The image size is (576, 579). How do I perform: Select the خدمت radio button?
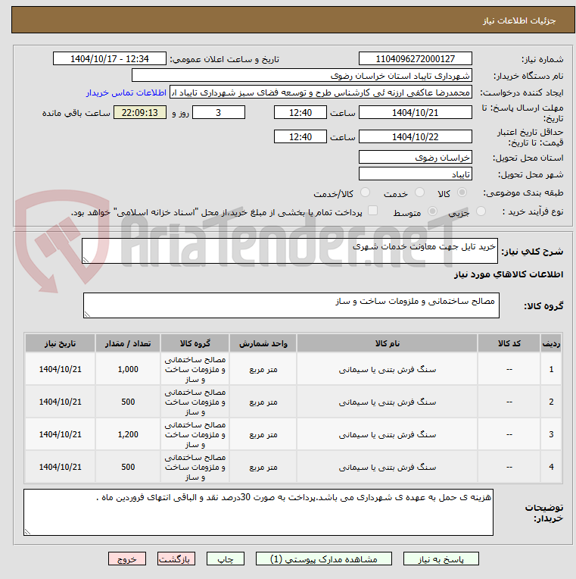(x=419, y=192)
